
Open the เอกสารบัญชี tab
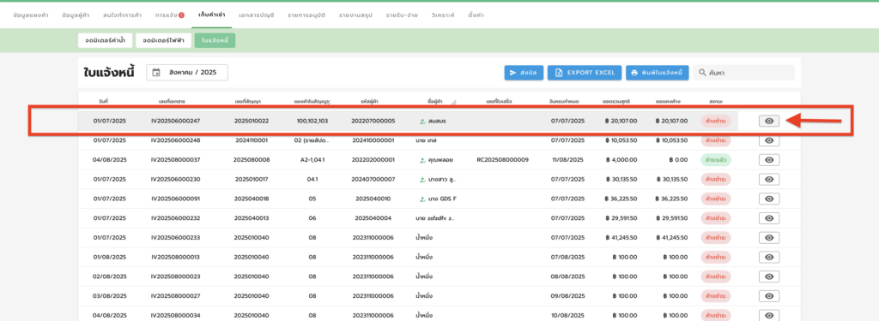pyautogui.click(x=256, y=15)
